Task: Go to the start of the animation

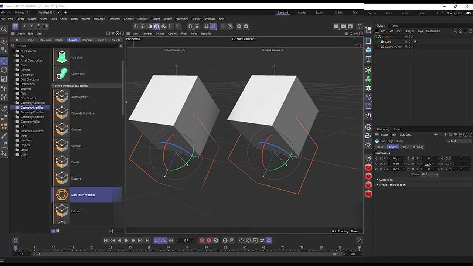Action: point(105,241)
